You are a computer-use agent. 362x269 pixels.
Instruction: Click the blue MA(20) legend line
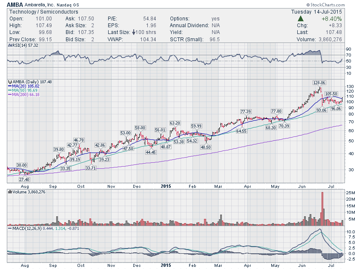click(10, 86)
